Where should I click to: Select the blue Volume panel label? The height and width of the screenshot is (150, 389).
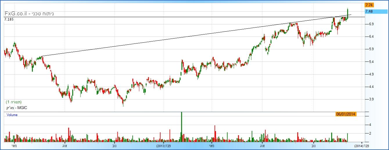click(12, 115)
